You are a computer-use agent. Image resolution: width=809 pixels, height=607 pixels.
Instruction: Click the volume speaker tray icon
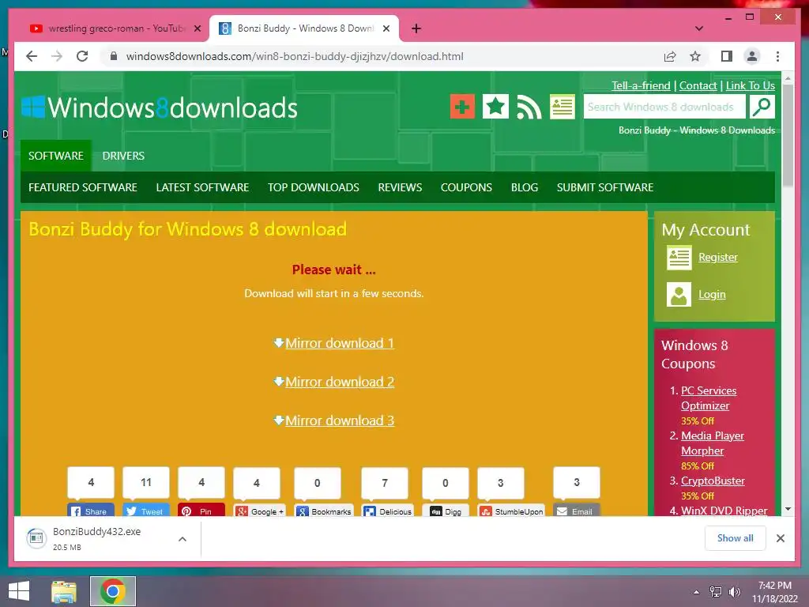click(734, 592)
